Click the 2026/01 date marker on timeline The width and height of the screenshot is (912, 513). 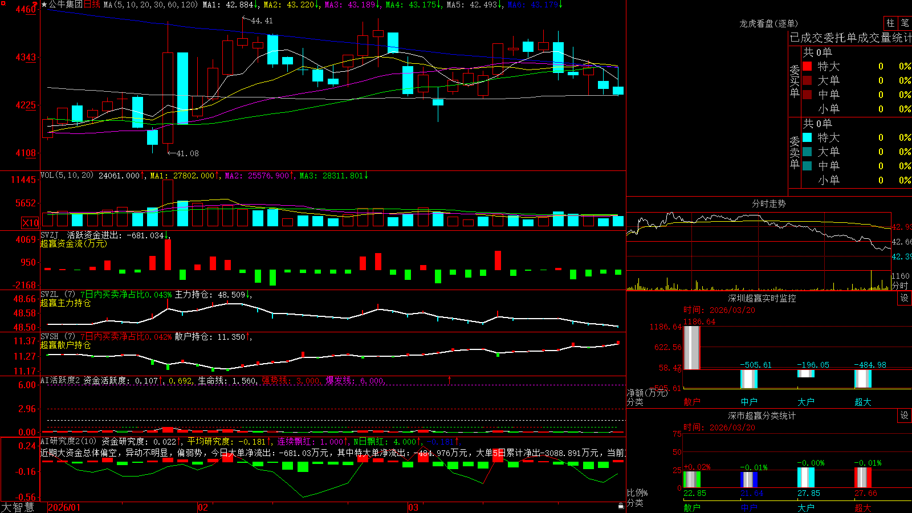coord(64,507)
